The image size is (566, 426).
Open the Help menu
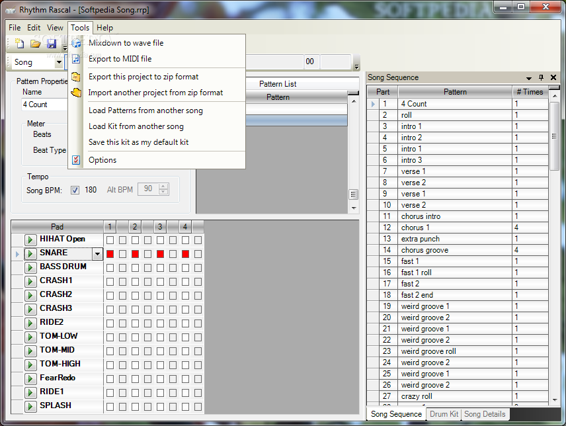104,28
